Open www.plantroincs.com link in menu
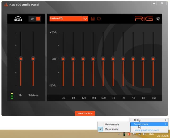This screenshot has width=170, height=138. coord(147,130)
